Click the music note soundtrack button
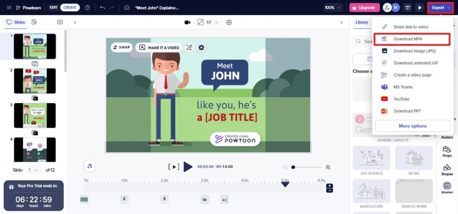 tap(90, 166)
